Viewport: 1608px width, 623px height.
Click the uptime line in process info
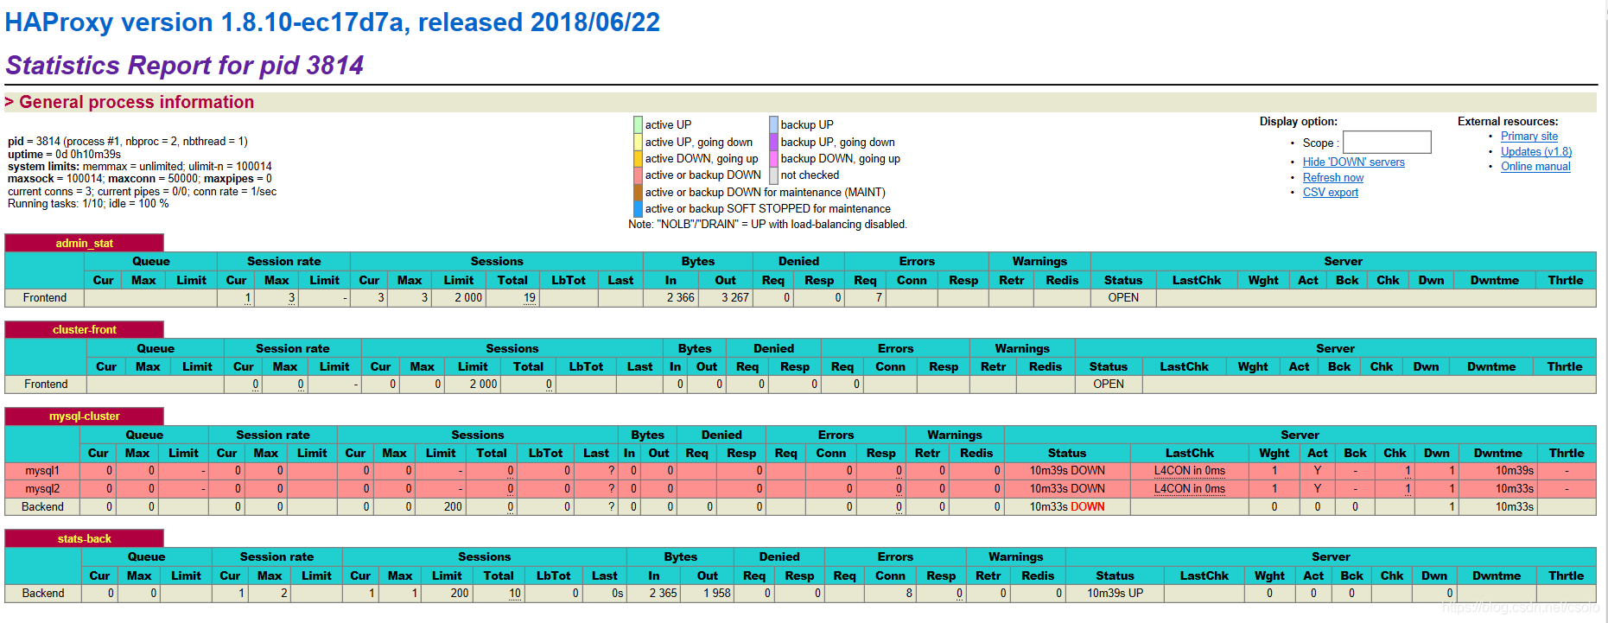(x=65, y=154)
